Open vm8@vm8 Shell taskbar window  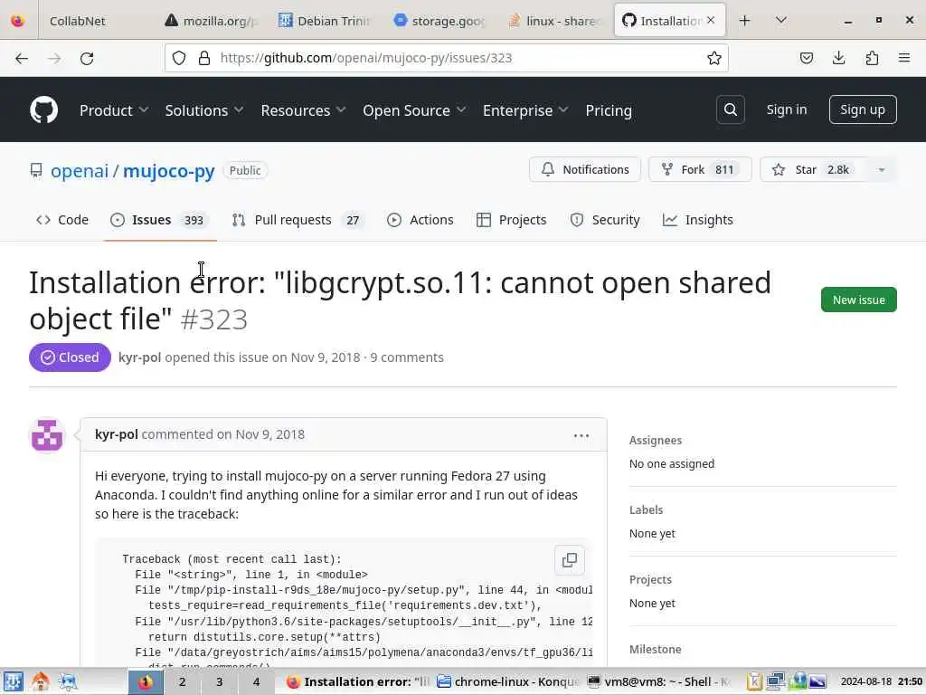[x=658, y=681]
